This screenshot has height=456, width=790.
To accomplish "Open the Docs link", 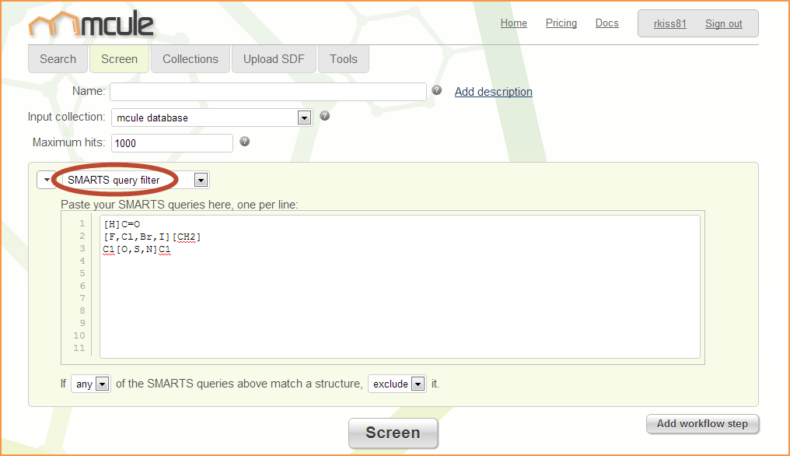I will click(607, 23).
